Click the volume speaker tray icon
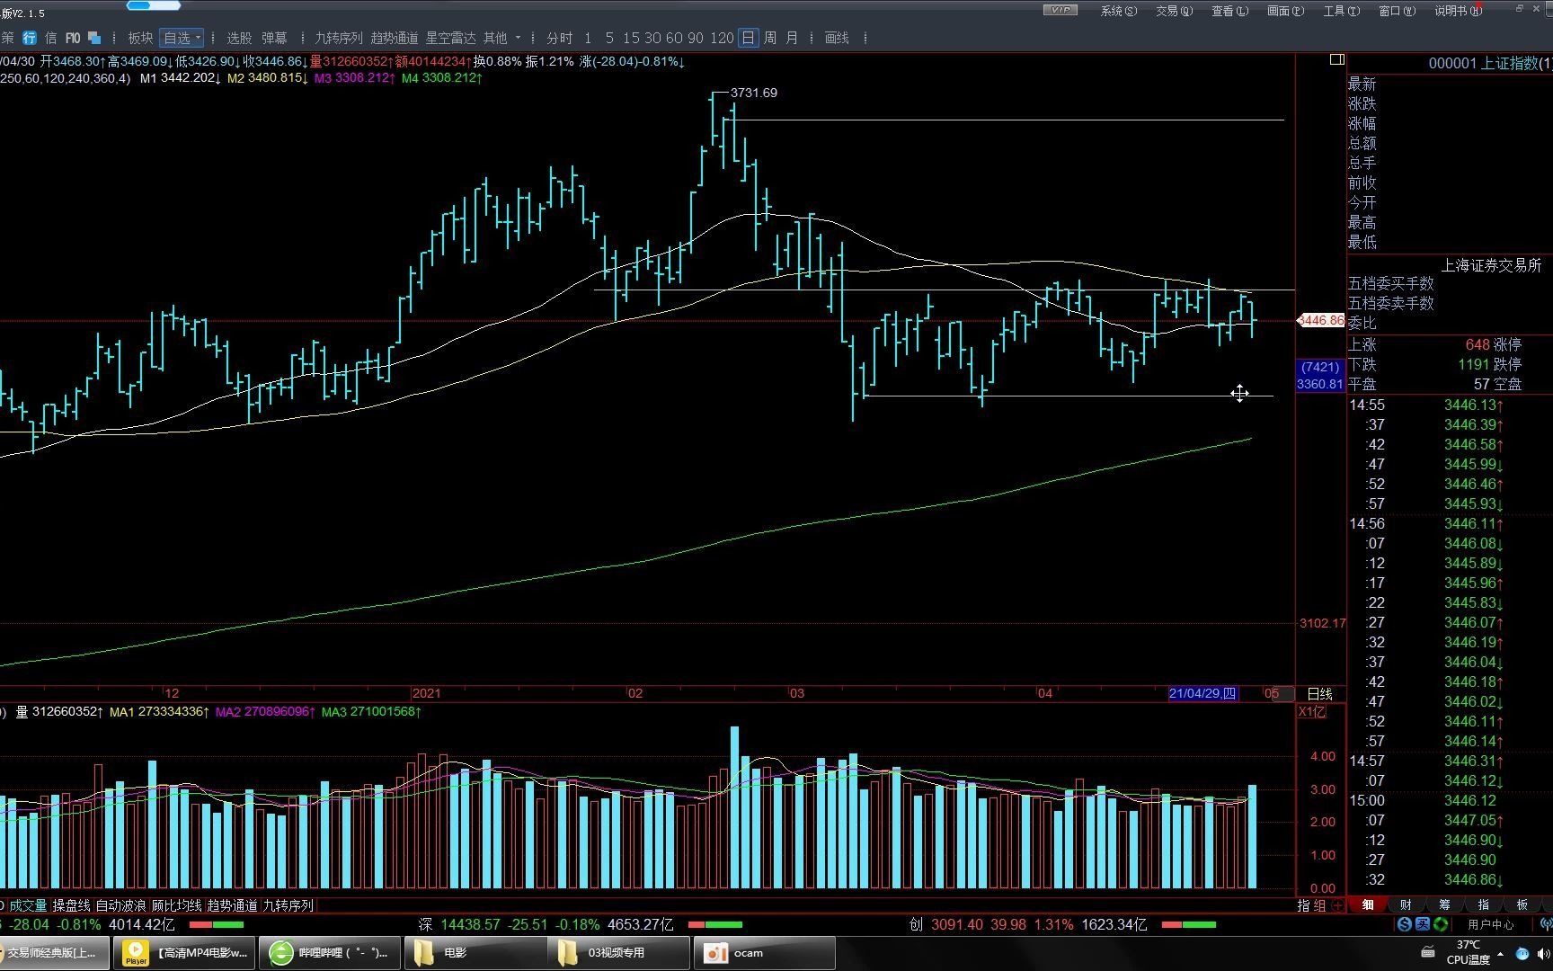The image size is (1553, 971). click(1545, 953)
